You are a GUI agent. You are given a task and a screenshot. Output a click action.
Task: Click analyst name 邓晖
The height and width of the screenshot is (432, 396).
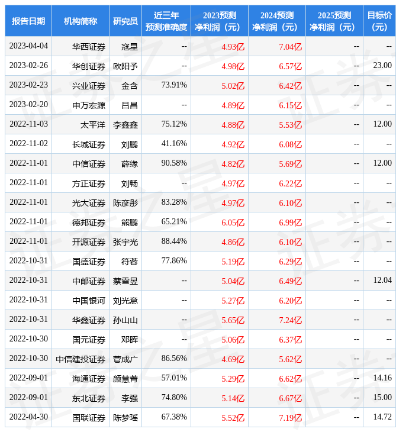tap(130, 340)
